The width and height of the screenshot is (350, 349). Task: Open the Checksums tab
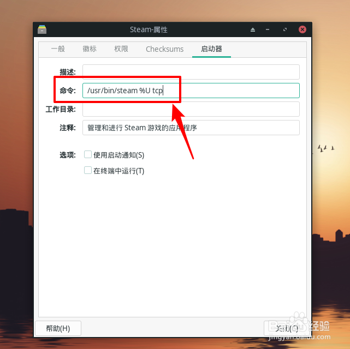(165, 49)
